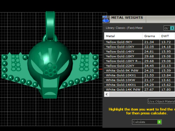This screenshot has width=175, height=131.
Task: Click the 24.25 grams value
Action: tap(149, 71)
